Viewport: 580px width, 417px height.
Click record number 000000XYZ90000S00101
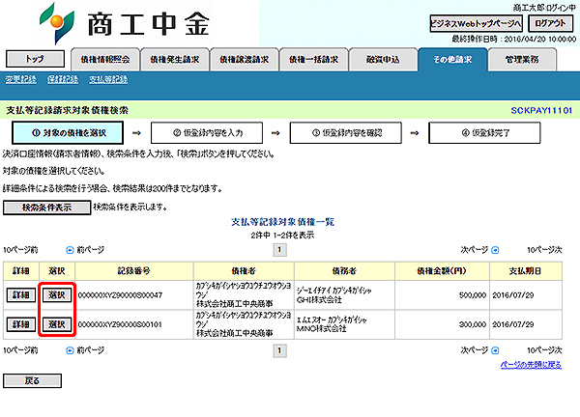(x=120, y=324)
